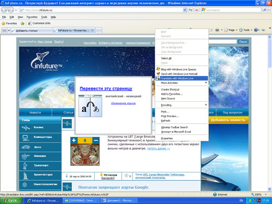Open the article thumbnail image

click(x=85, y=154)
